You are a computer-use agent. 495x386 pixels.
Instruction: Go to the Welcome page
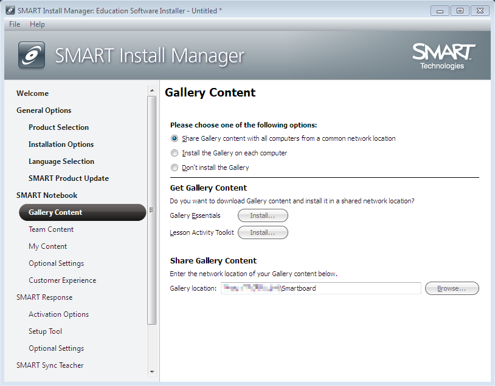tap(32, 93)
